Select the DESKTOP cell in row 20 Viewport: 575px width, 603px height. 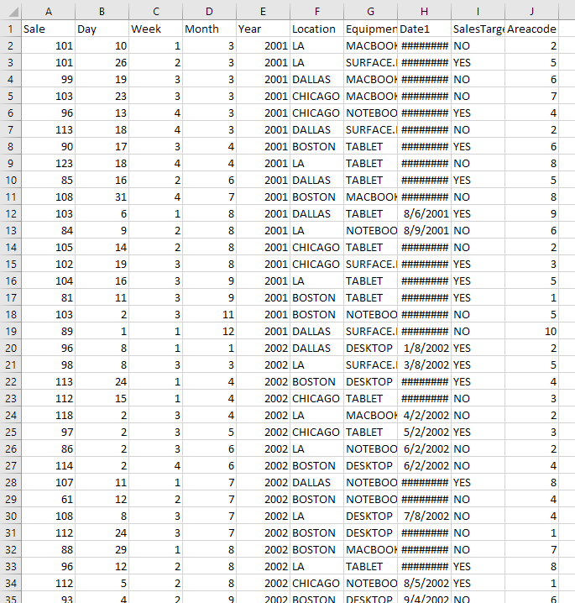370,348
